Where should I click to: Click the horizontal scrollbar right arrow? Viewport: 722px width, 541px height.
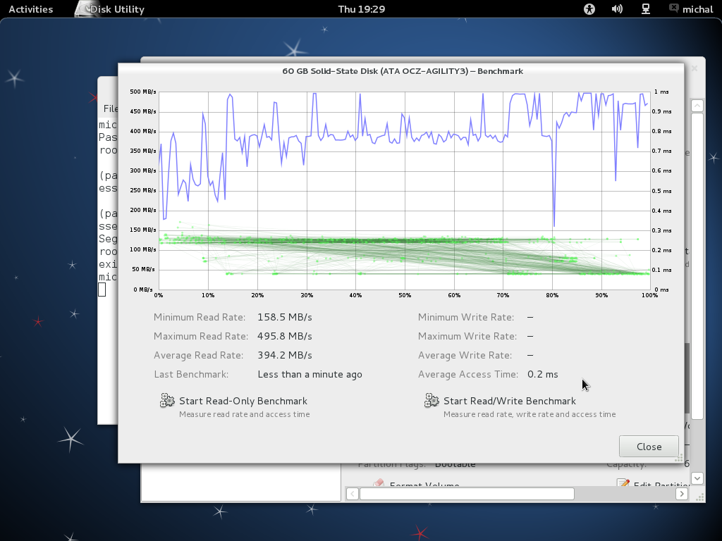point(682,494)
